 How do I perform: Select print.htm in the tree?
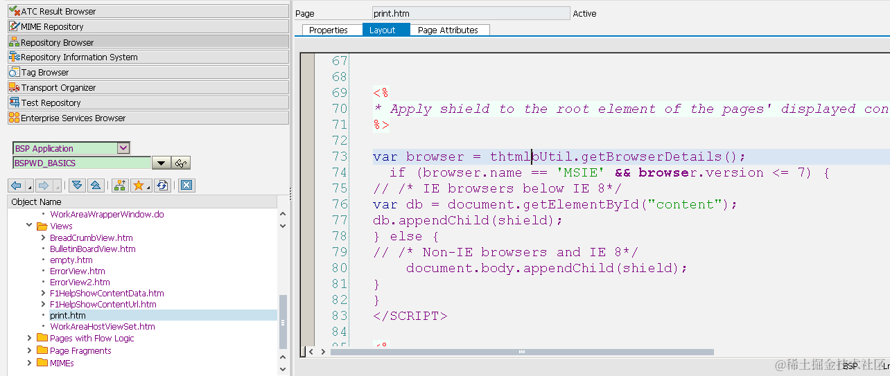click(68, 315)
